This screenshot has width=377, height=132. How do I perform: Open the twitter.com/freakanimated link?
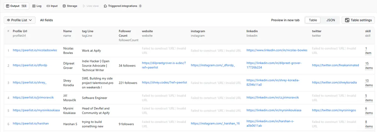coord(335,66)
